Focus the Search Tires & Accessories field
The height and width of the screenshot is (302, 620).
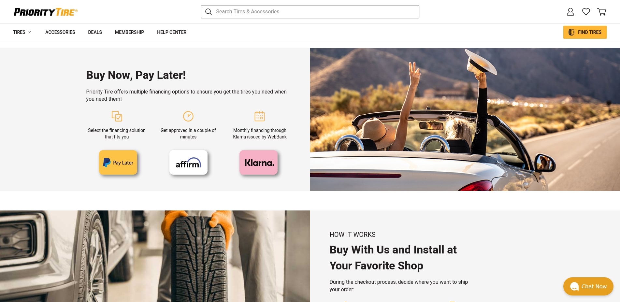(x=310, y=12)
